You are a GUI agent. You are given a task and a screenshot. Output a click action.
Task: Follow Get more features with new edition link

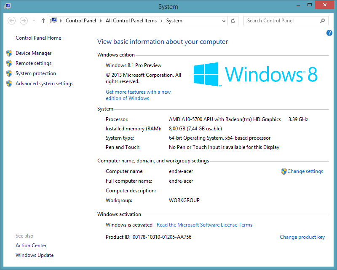pyautogui.click(x=138, y=95)
